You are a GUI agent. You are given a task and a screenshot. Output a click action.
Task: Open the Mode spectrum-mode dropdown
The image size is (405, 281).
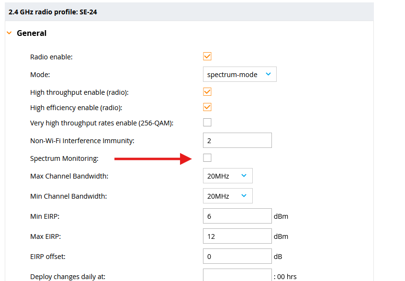pyautogui.click(x=240, y=74)
